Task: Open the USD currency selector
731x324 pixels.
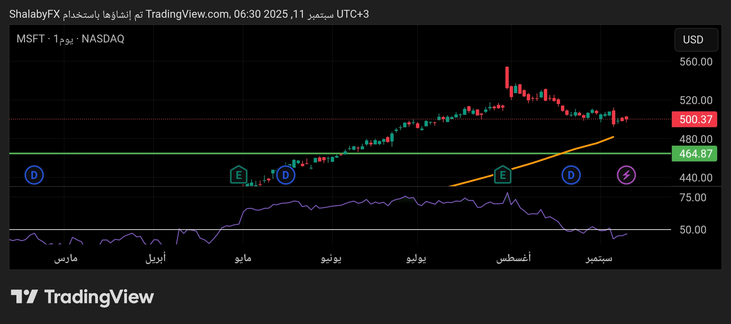Action: [x=696, y=40]
